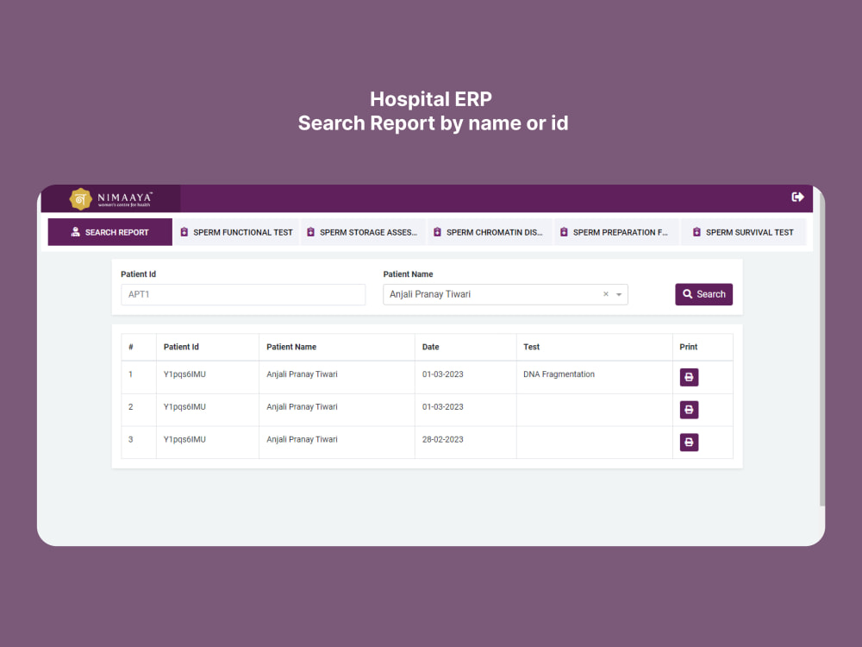Open the Sperm Survival Test tab
Screen dimensions: 862x647
point(743,232)
